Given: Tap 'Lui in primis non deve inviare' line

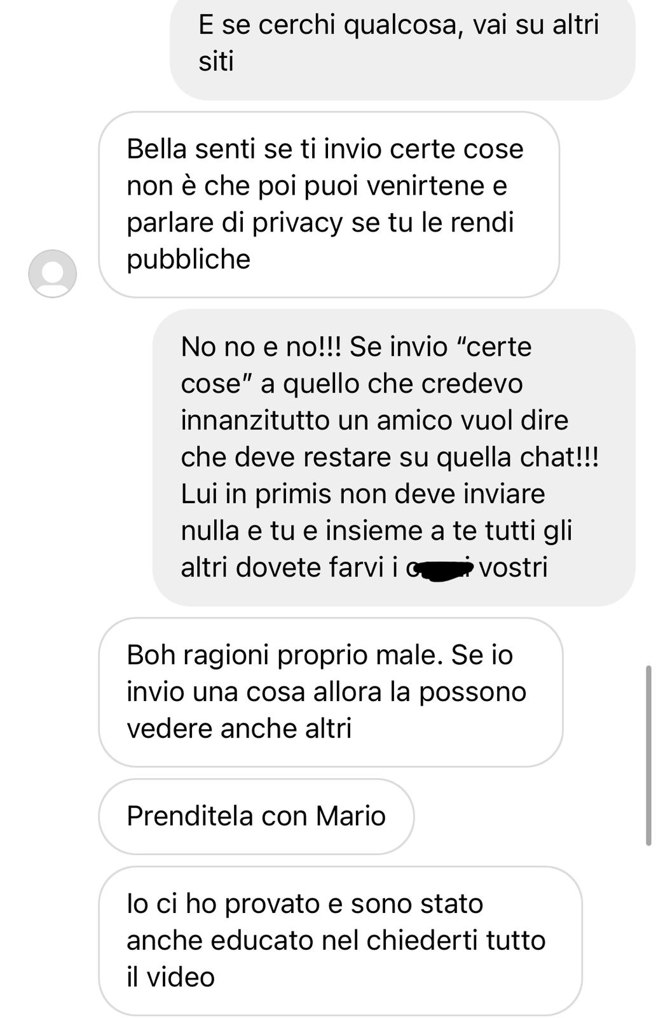Looking at the screenshot, I should (x=363, y=494).
